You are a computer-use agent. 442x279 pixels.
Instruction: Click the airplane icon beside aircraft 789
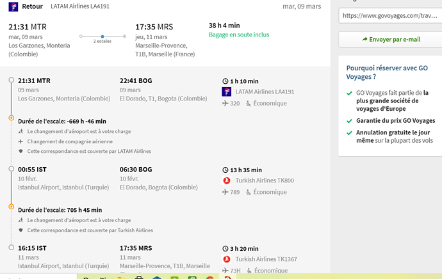[x=225, y=192]
